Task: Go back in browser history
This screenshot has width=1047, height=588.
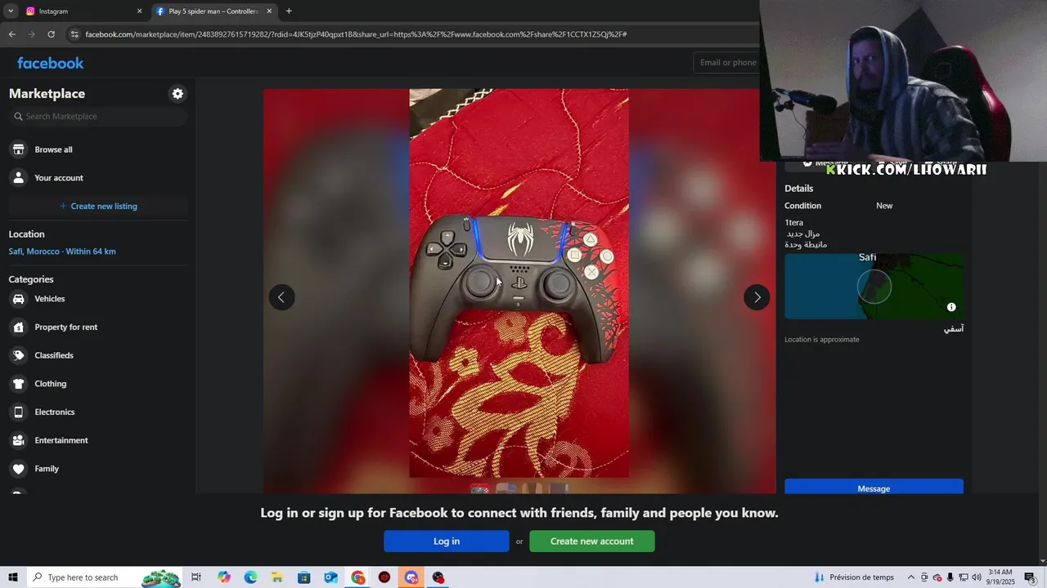Action: pyautogui.click(x=11, y=34)
